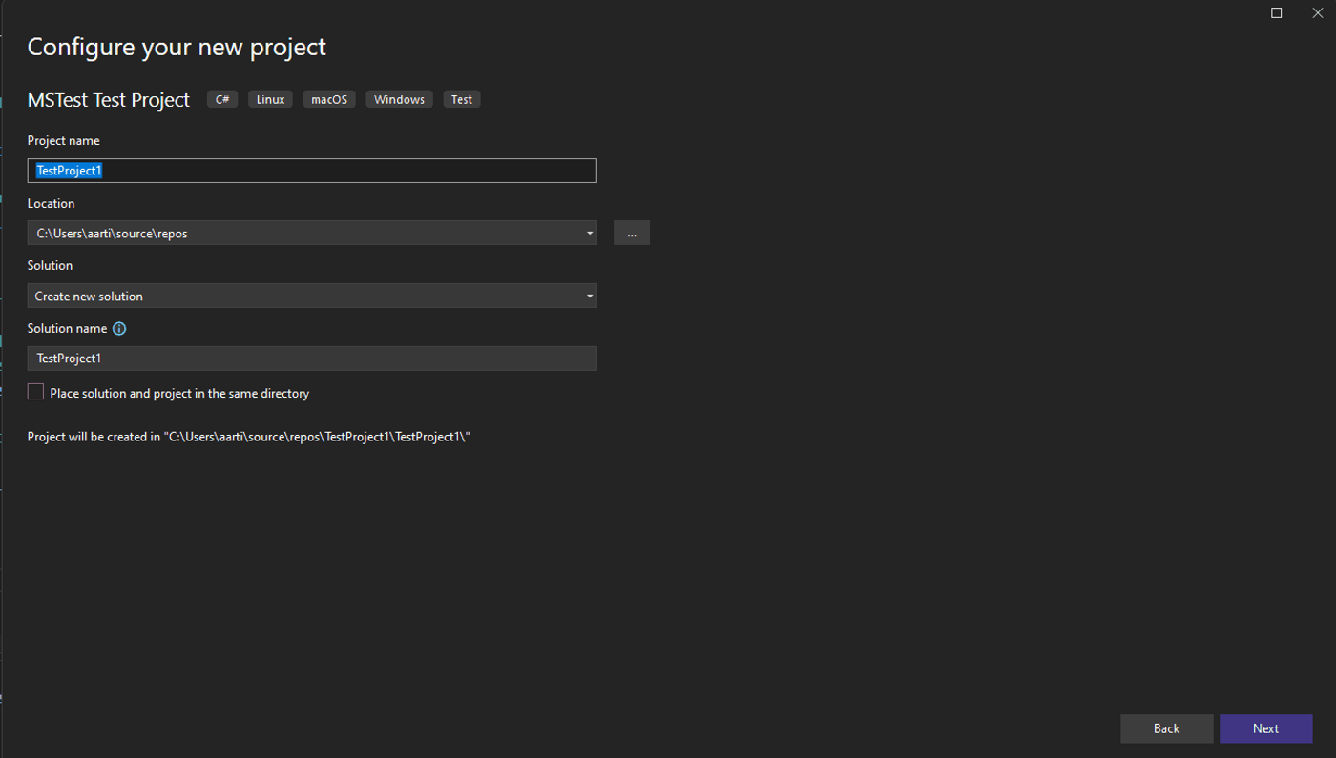1336x758 pixels.
Task: Click the Configure your new project heading
Action: click(177, 47)
